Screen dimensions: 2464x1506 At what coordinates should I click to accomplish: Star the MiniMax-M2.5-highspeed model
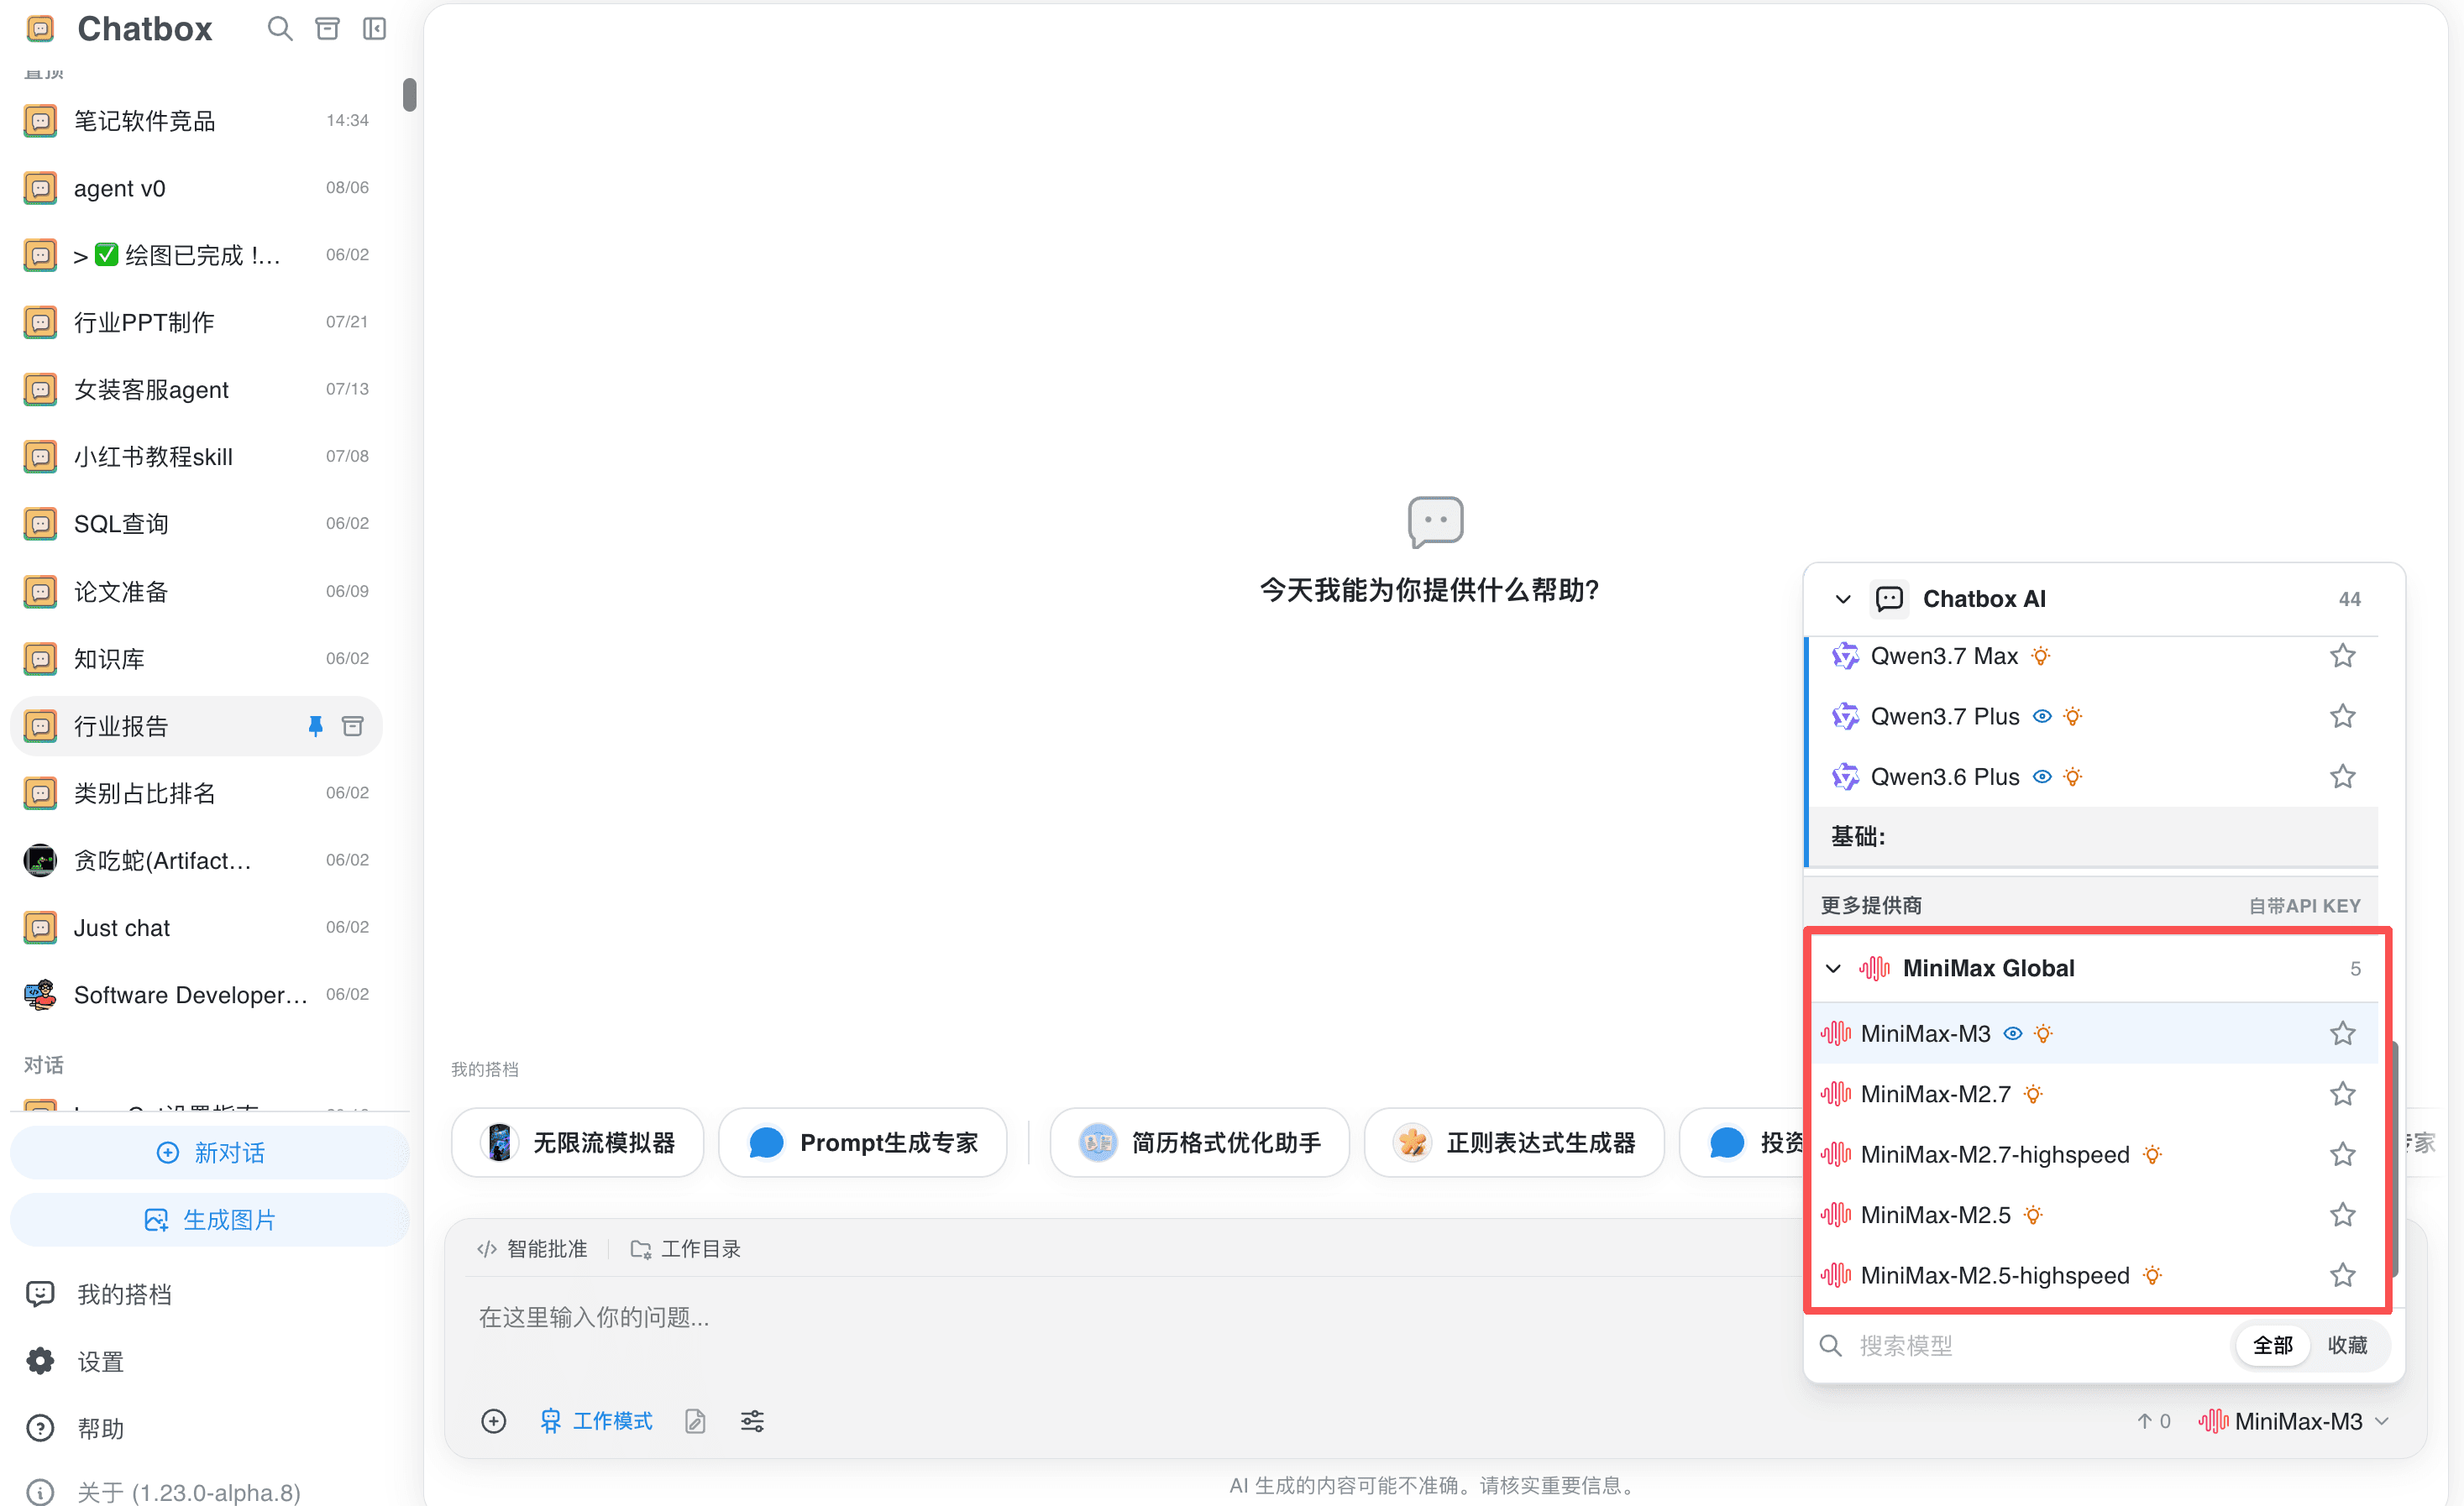[2342, 1275]
